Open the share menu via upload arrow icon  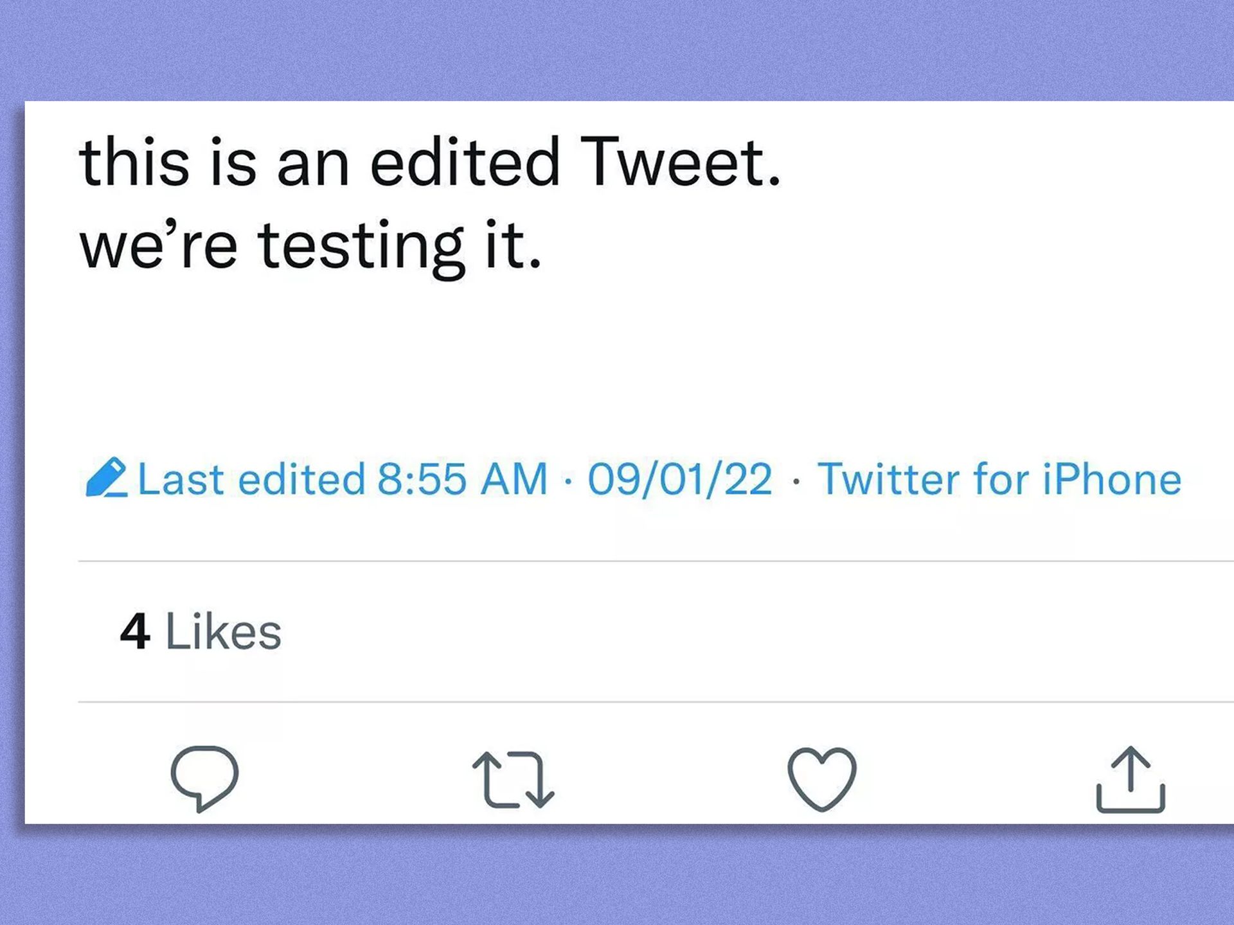point(1131,779)
